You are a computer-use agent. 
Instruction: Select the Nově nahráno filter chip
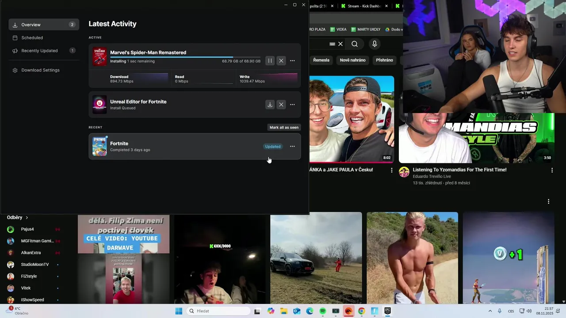352,60
